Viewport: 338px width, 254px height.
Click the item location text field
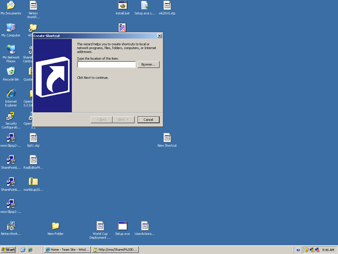click(106, 65)
